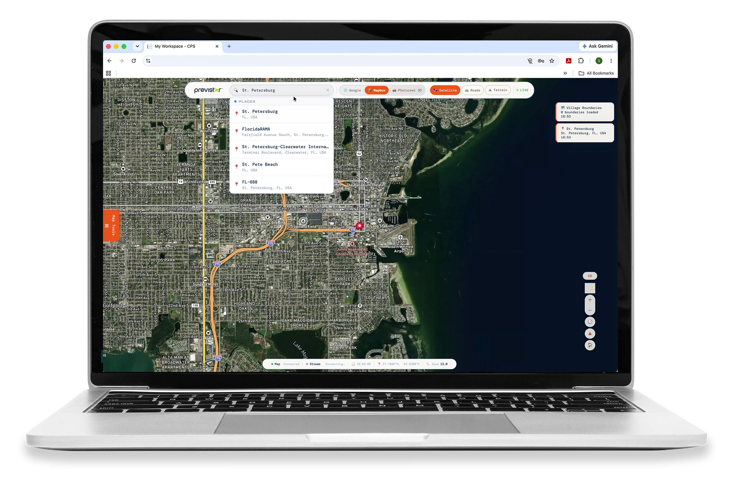734x489 pixels.
Task: Clear the St. Petersburg search field
Action: pyautogui.click(x=328, y=90)
